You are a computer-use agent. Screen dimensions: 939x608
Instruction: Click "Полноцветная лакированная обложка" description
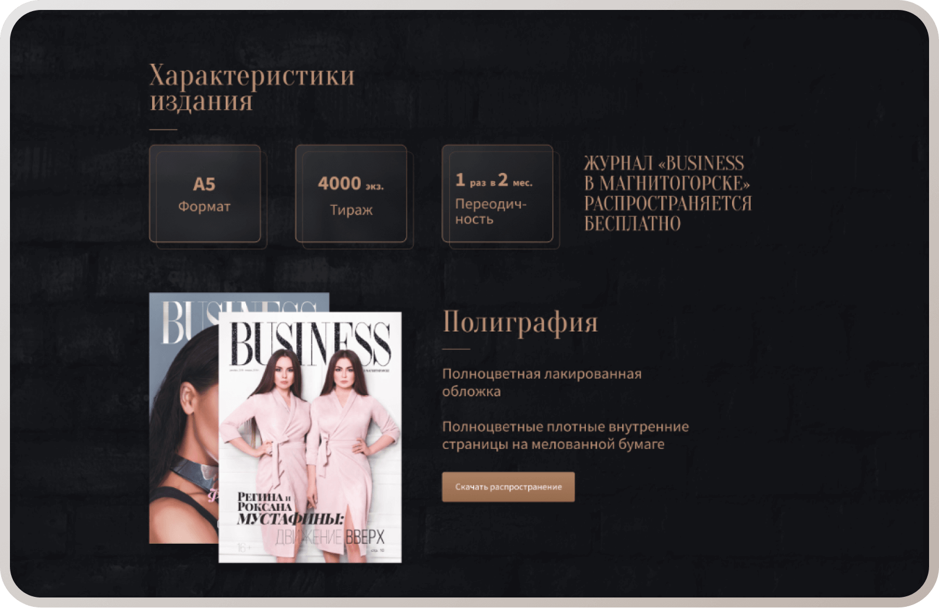(x=541, y=382)
